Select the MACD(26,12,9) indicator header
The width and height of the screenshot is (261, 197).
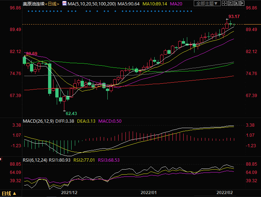coord(38,121)
